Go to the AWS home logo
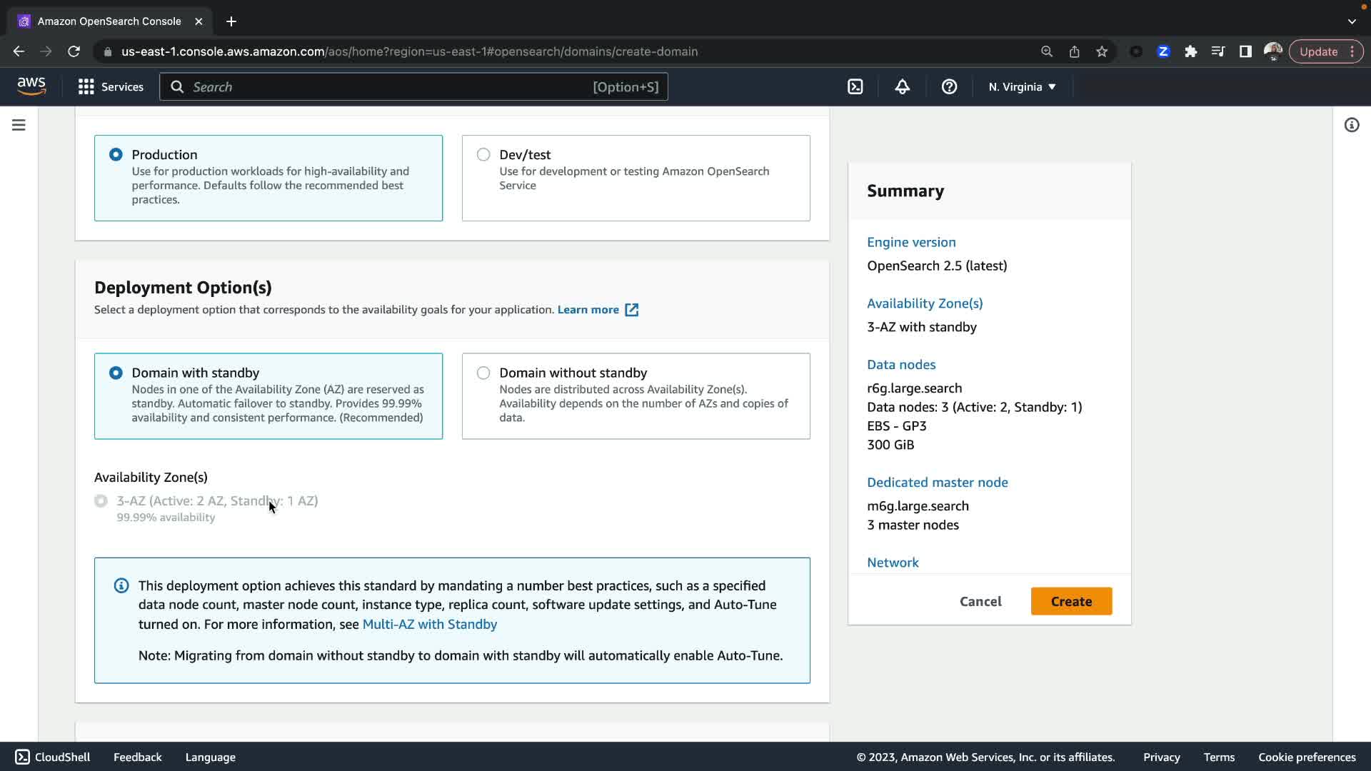This screenshot has width=1371, height=771. click(x=31, y=86)
